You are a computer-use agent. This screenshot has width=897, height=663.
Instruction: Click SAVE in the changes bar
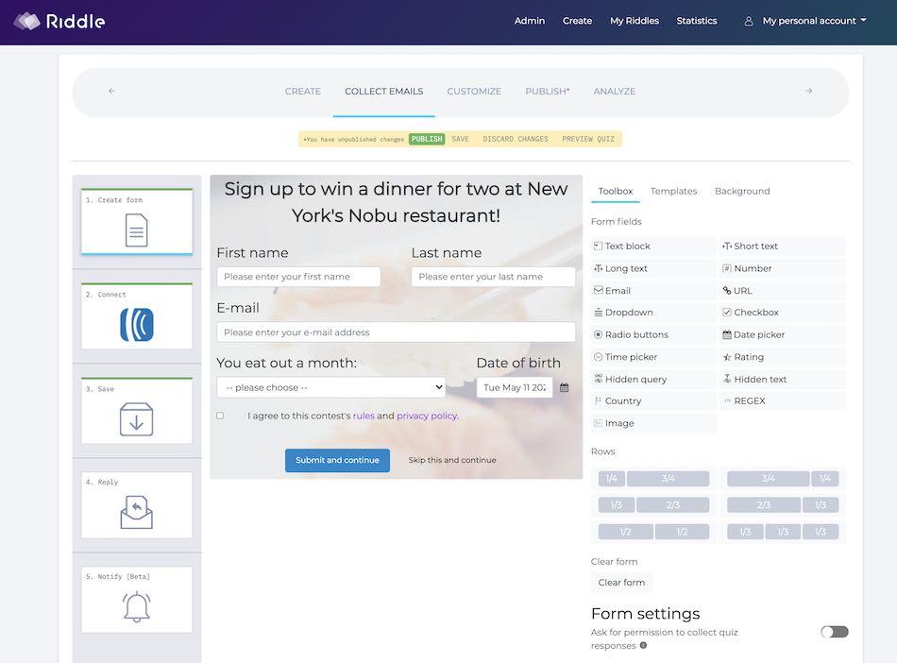click(460, 139)
